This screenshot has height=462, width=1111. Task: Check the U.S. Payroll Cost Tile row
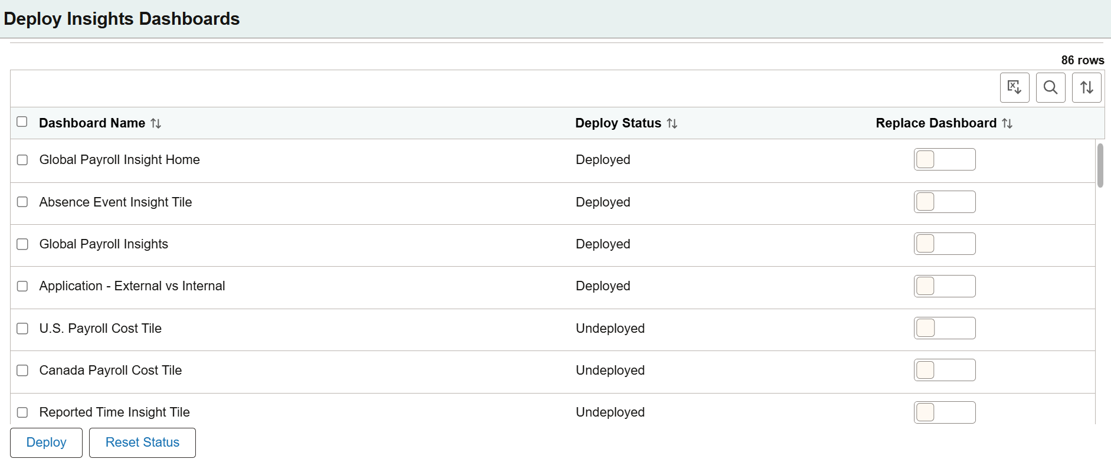point(22,329)
